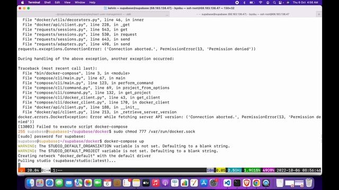The width and height of the screenshot is (339, 190).
Task: Open the Photos app
Action: (x=88, y=183)
